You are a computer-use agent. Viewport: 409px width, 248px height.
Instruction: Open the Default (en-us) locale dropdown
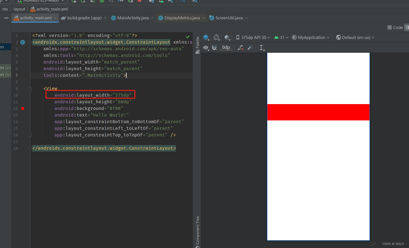point(355,37)
